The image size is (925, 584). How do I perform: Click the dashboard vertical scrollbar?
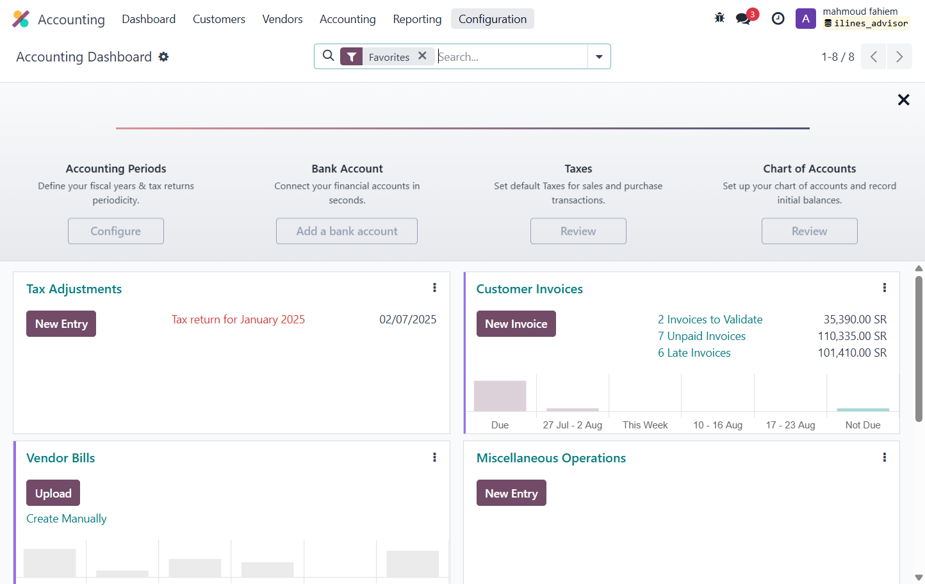point(919,349)
